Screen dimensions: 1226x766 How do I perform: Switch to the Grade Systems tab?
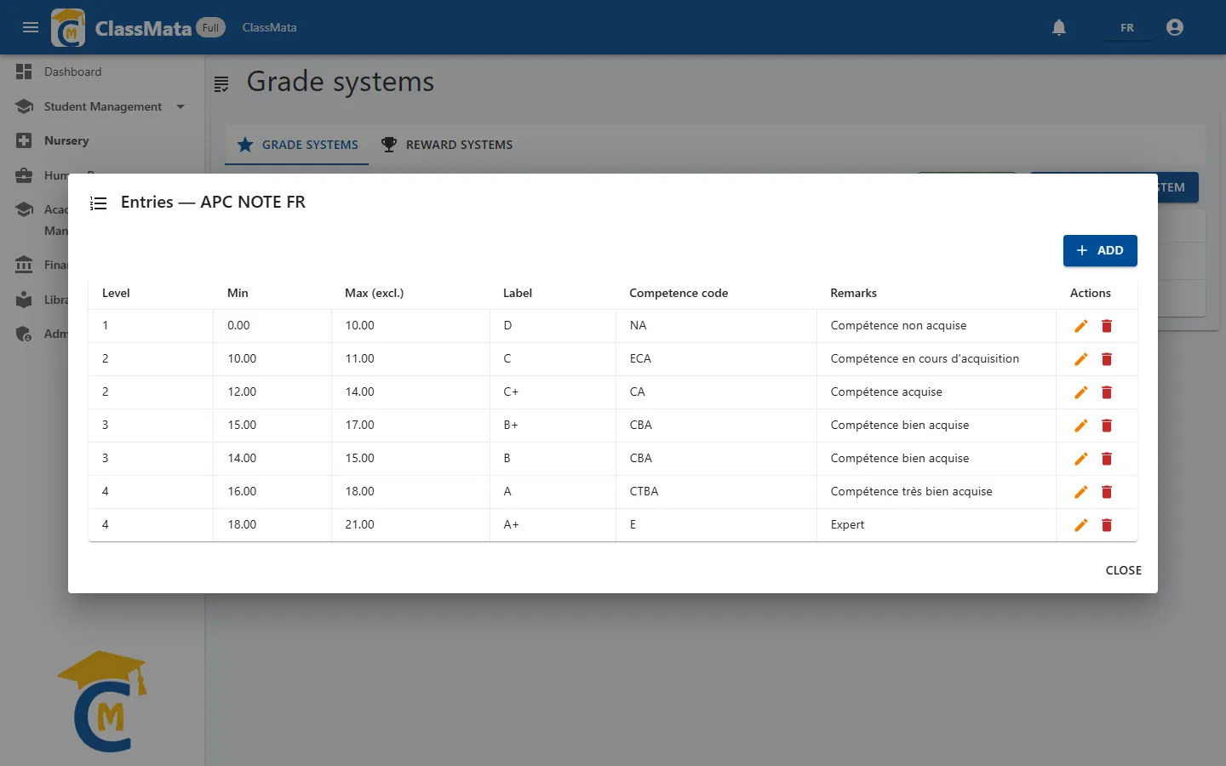pos(297,145)
